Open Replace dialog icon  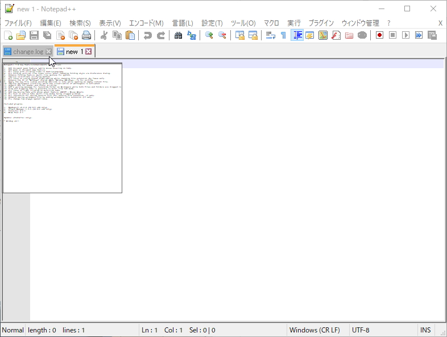pos(191,35)
